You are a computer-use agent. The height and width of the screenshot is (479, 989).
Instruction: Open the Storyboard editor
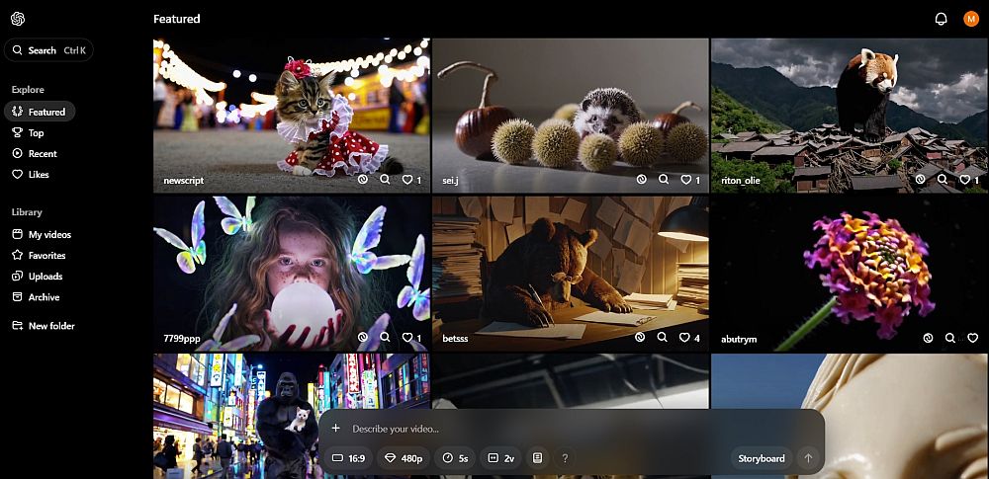(762, 458)
